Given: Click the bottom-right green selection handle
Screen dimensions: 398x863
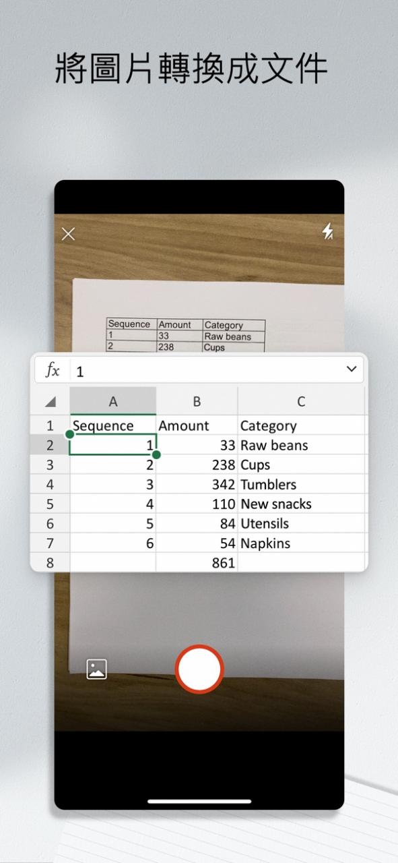Looking at the screenshot, I should tap(156, 454).
